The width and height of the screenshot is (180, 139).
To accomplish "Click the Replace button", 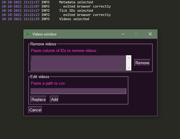I will 38,99.
